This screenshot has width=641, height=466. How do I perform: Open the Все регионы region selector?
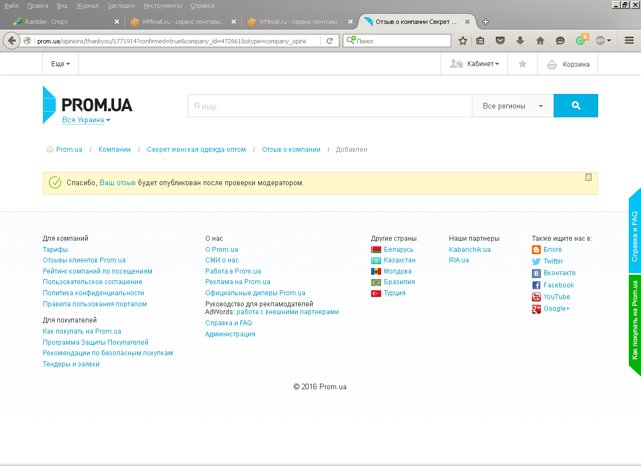coord(512,106)
